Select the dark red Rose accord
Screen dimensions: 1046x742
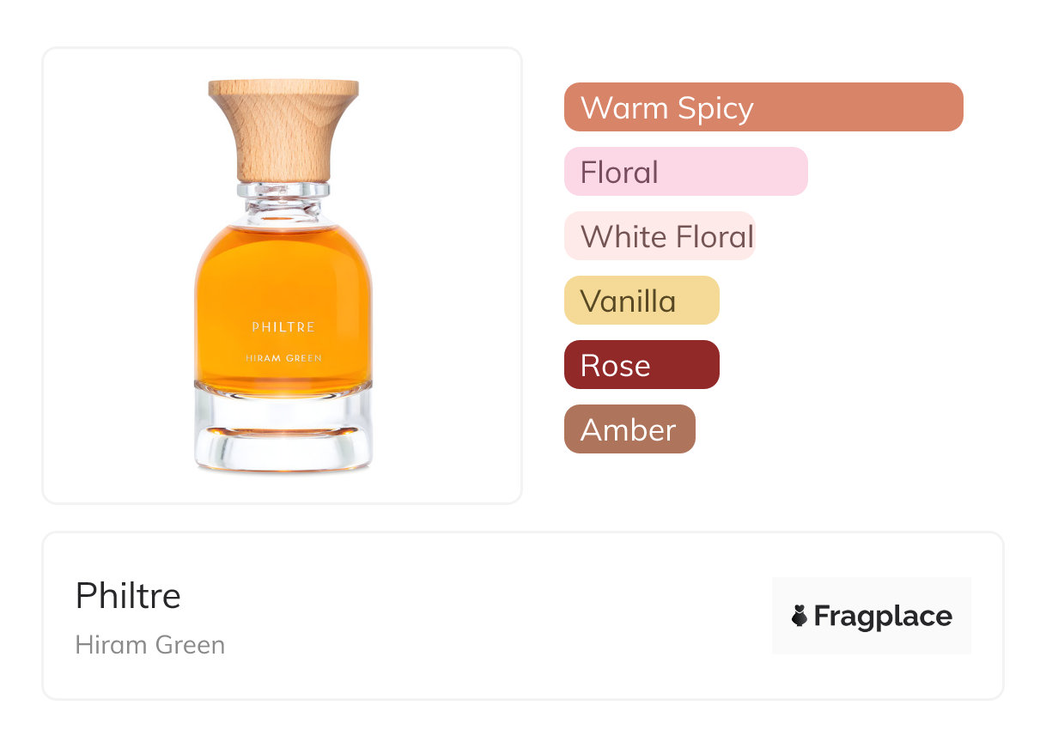coord(641,365)
